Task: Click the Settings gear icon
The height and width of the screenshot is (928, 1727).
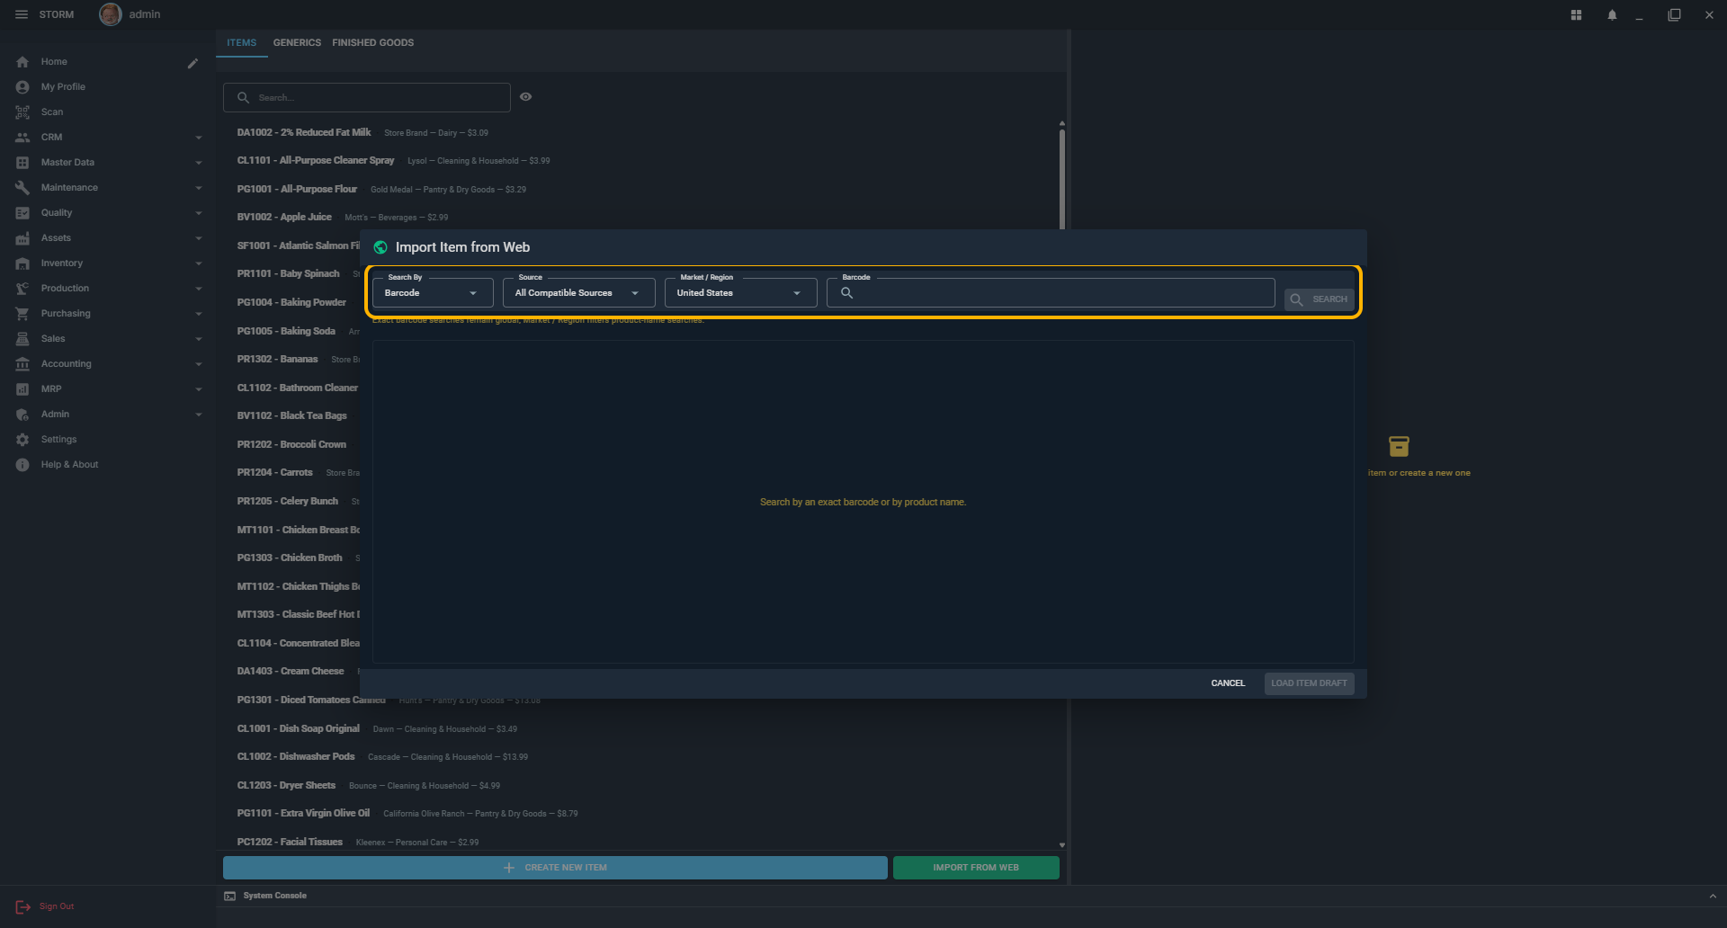Action: tap(22, 440)
